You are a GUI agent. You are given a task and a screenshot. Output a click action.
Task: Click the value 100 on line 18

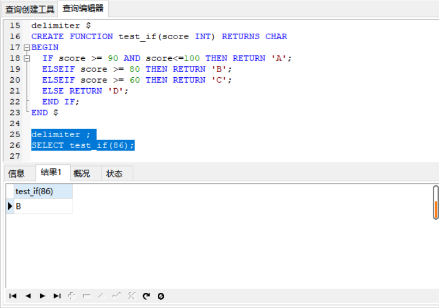pyautogui.click(x=192, y=58)
